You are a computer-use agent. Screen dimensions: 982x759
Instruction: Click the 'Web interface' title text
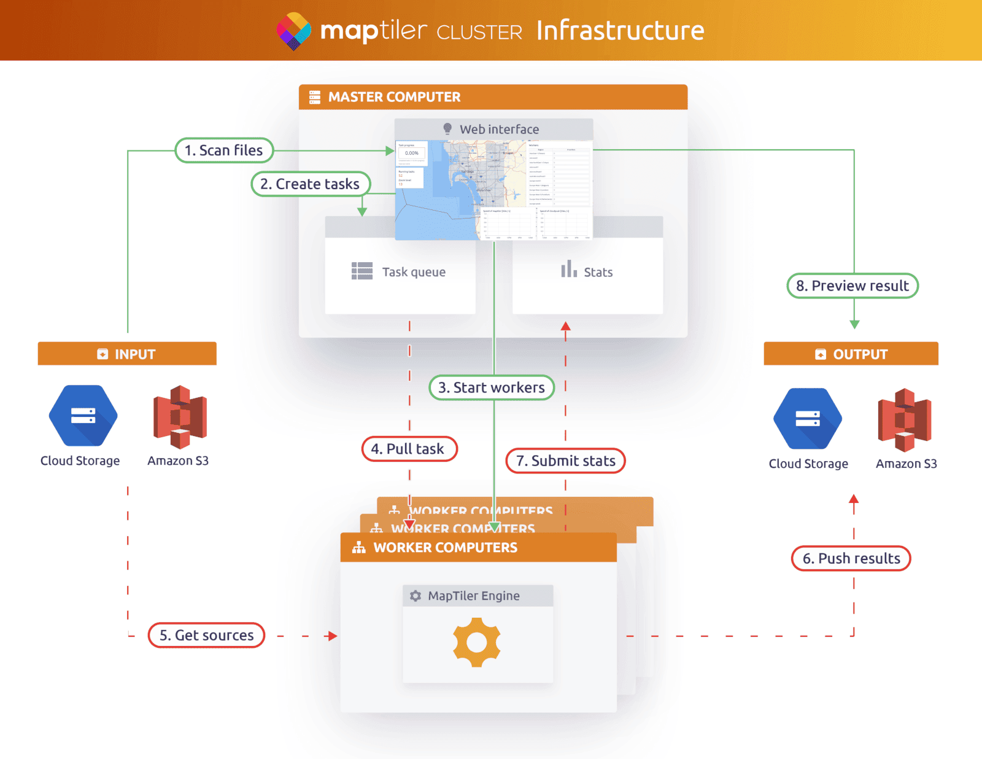click(x=500, y=130)
